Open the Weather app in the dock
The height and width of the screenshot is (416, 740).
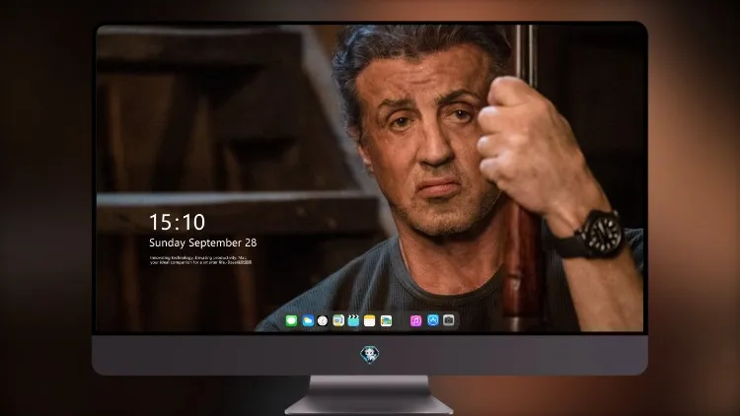pos(308,320)
